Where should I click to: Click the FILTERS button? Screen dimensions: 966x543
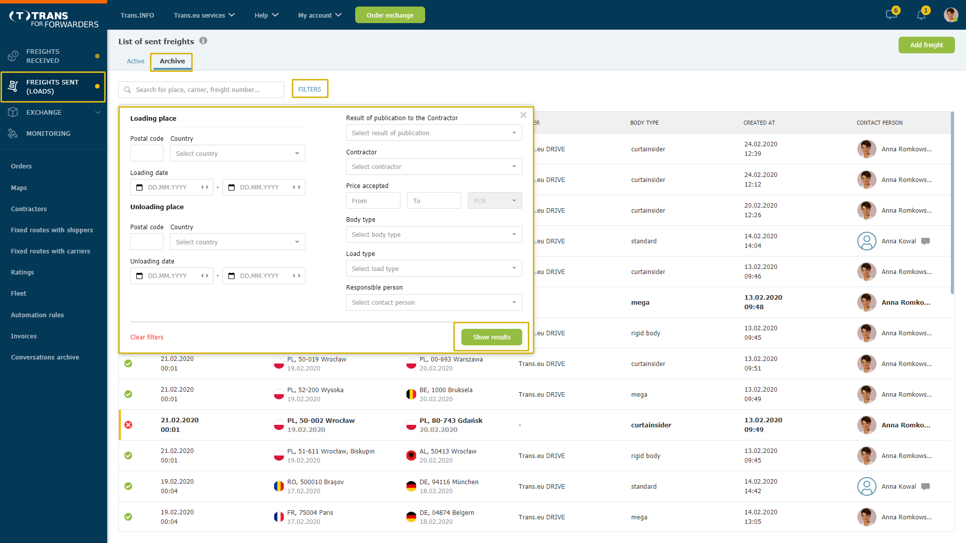(x=309, y=89)
